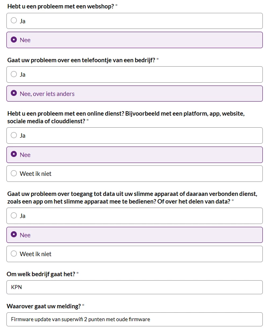Screen dimensions: 268x330
Task: Select 'Nee' for webshop problem question
Action: pyautogui.click(x=134, y=40)
